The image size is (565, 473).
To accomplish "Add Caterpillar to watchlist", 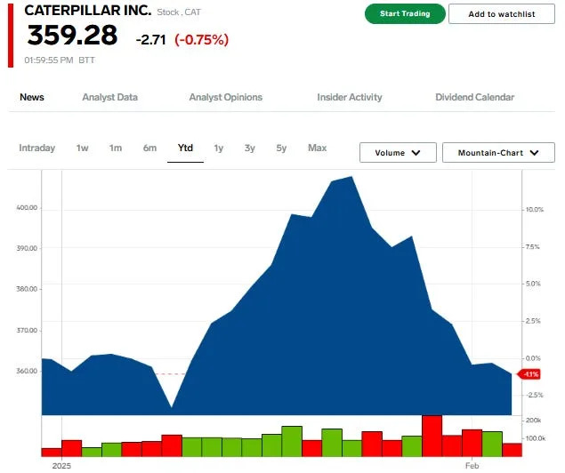I will pos(502,14).
